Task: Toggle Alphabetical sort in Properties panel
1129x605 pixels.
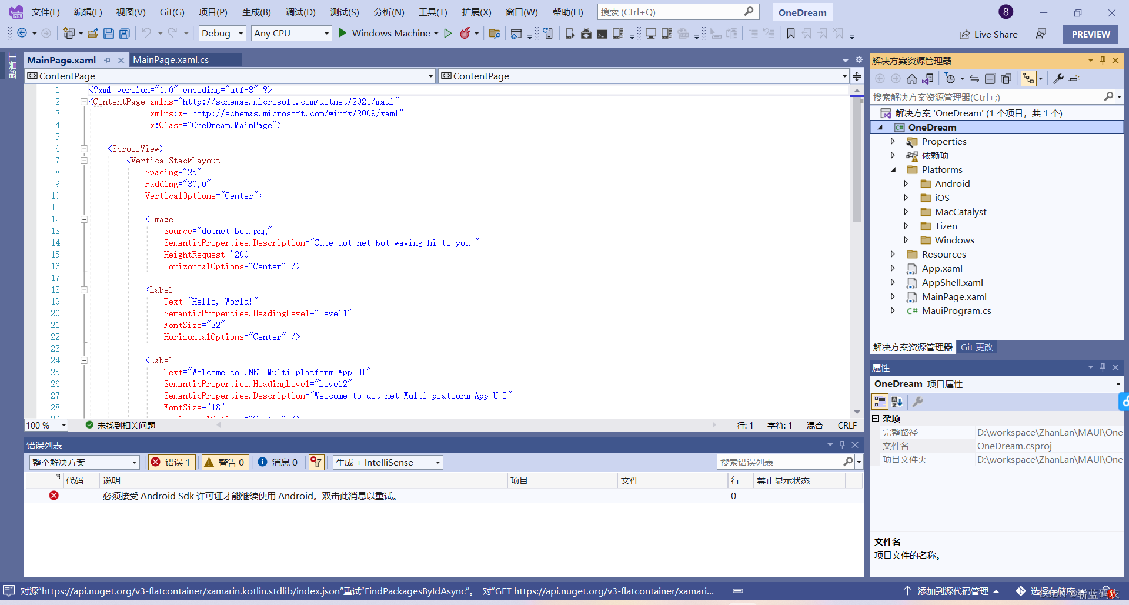Action: coord(897,402)
